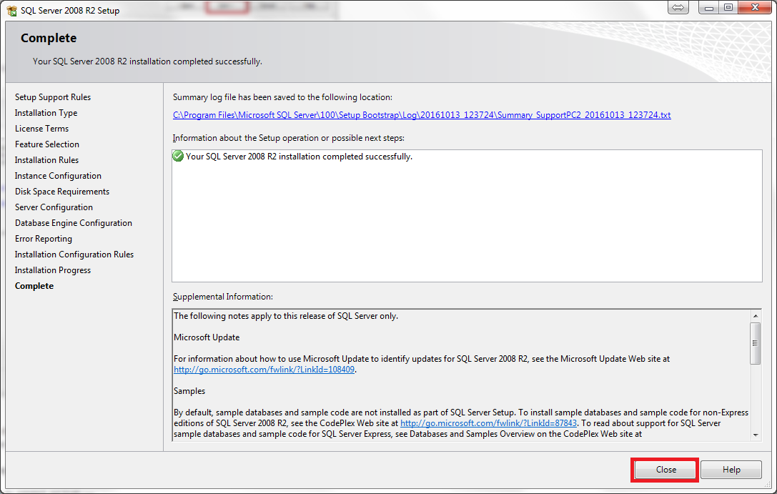
Task: Click the Samples heading in notes
Action: coord(189,391)
